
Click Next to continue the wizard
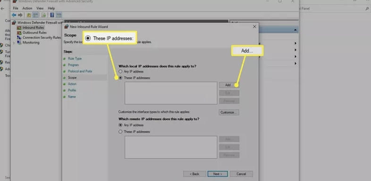point(218,174)
